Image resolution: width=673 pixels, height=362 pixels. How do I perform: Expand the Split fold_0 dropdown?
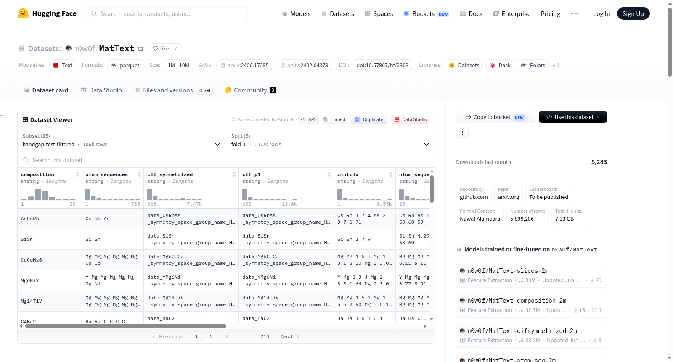pos(330,140)
